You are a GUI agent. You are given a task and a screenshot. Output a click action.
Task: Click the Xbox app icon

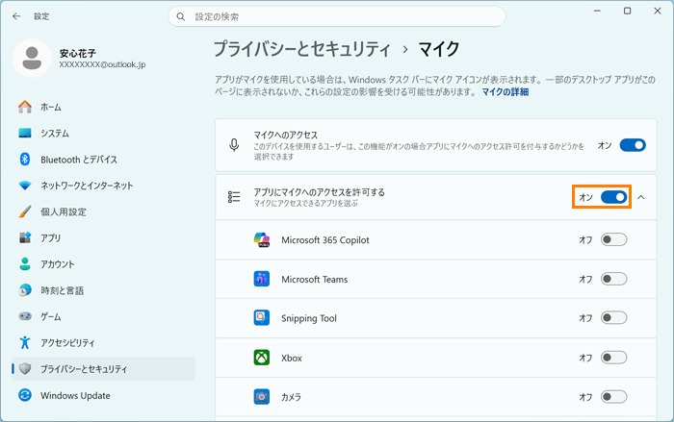[261, 358]
